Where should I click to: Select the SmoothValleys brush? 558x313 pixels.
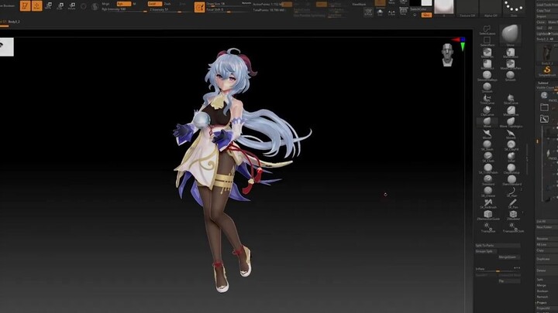(487, 76)
